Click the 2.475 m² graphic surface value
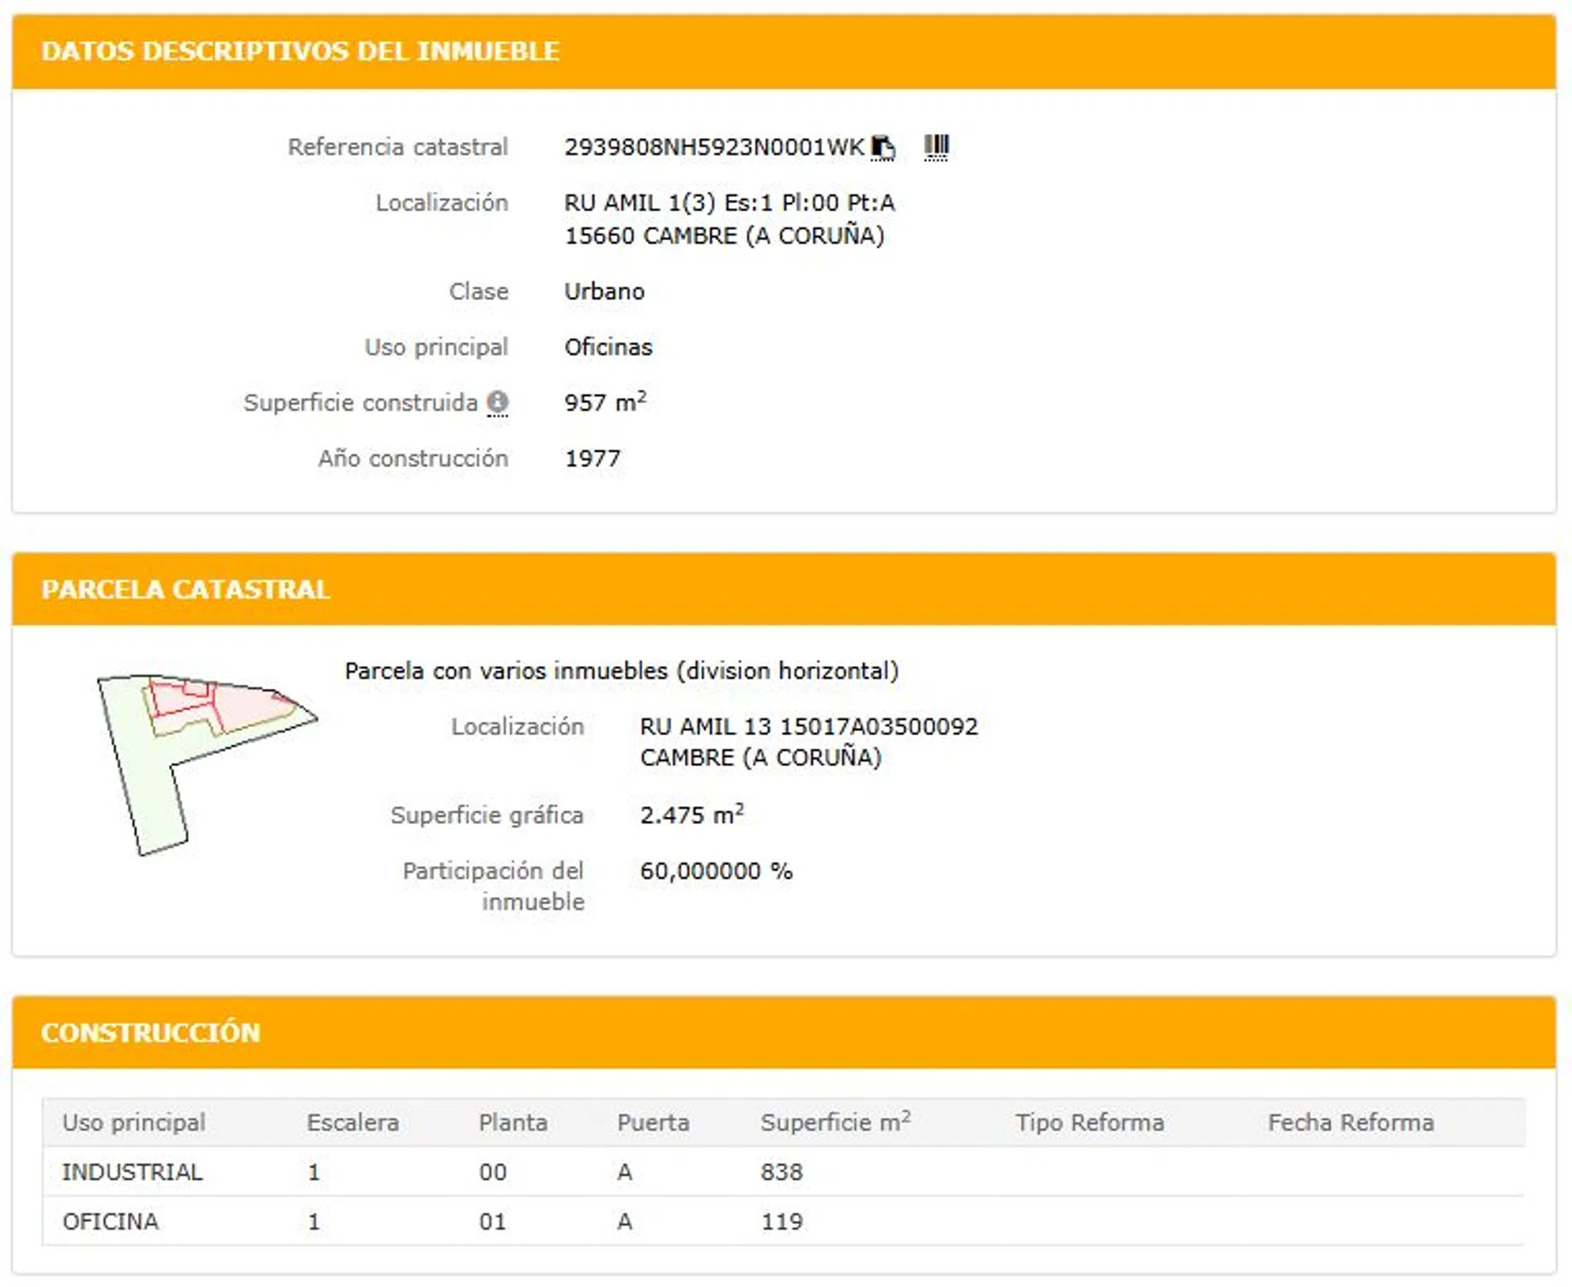This screenshot has height=1287, width=1572. pyautogui.click(x=691, y=815)
